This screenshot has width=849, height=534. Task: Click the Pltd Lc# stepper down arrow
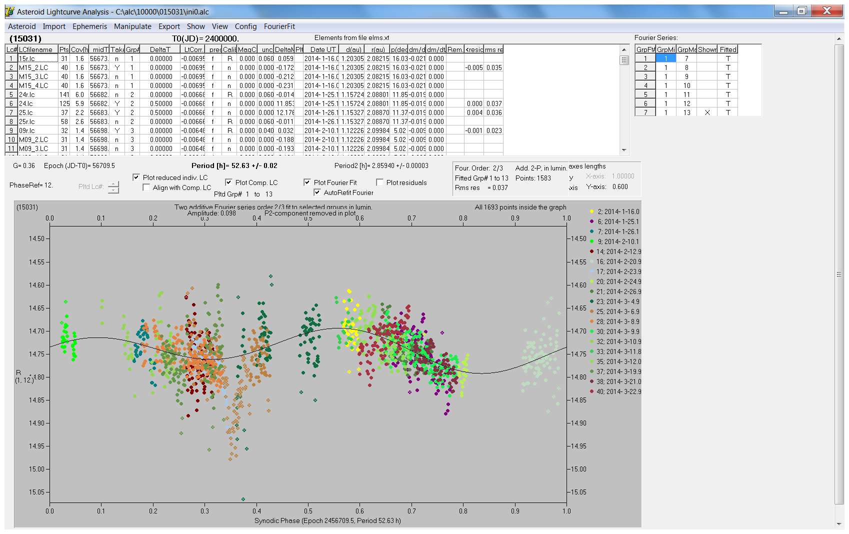pos(113,190)
